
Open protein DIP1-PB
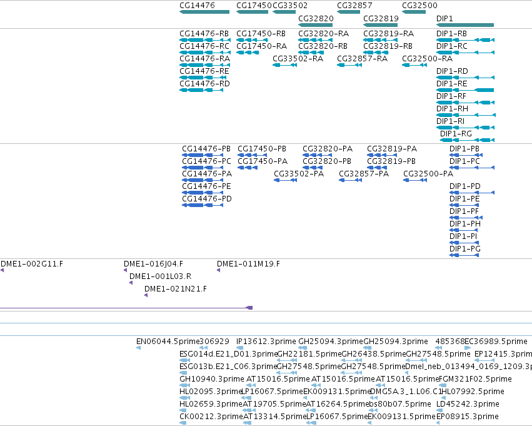(x=464, y=149)
